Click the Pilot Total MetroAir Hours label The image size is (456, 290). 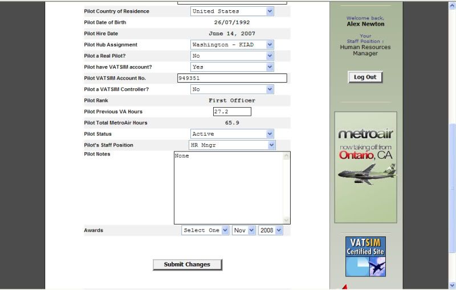pos(116,123)
